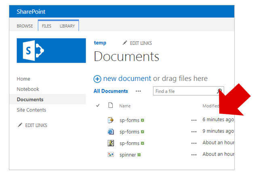Image resolution: width=269 pixels, height=179 pixels.
Task: Open ellipsis menu for script sp-forms row
Action: (194, 143)
